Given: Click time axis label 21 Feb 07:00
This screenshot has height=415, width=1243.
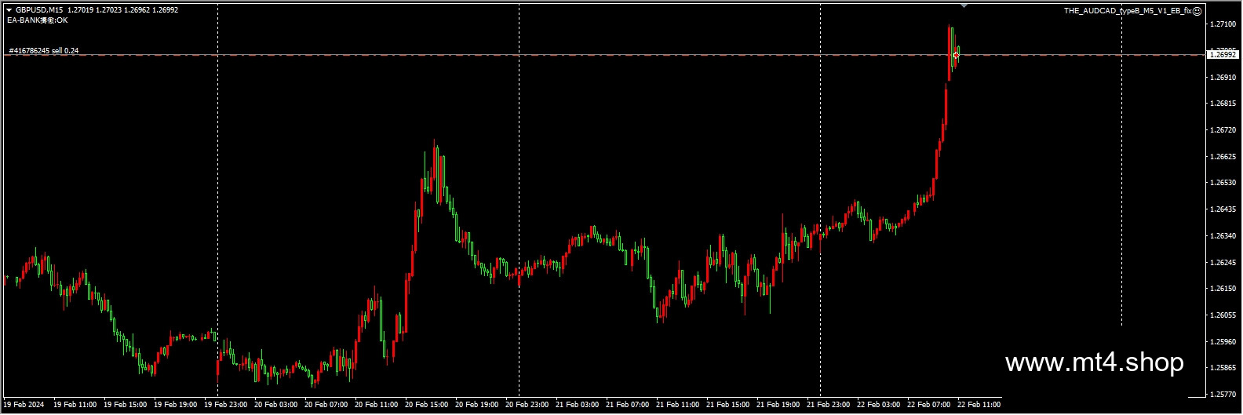Looking at the screenshot, I should 627,406.
